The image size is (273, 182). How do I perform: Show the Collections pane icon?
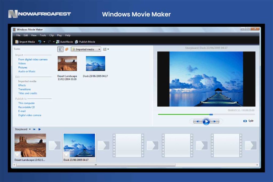(67, 49)
